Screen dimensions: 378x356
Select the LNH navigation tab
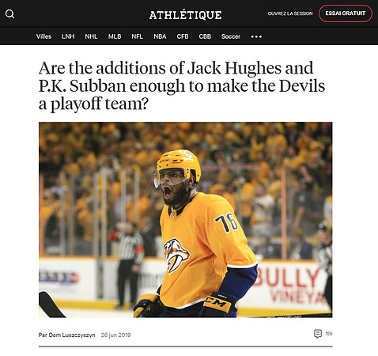point(68,36)
